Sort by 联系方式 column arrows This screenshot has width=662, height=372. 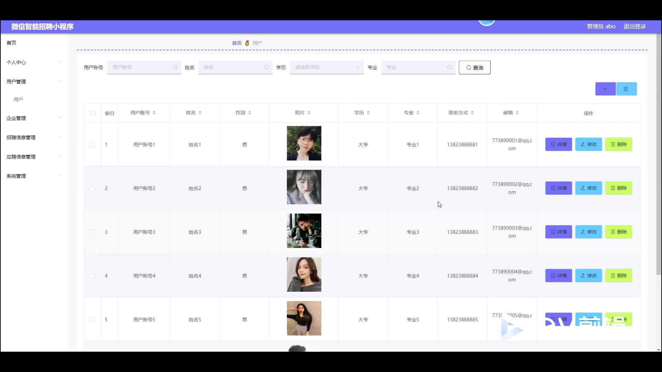(x=472, y=113)
